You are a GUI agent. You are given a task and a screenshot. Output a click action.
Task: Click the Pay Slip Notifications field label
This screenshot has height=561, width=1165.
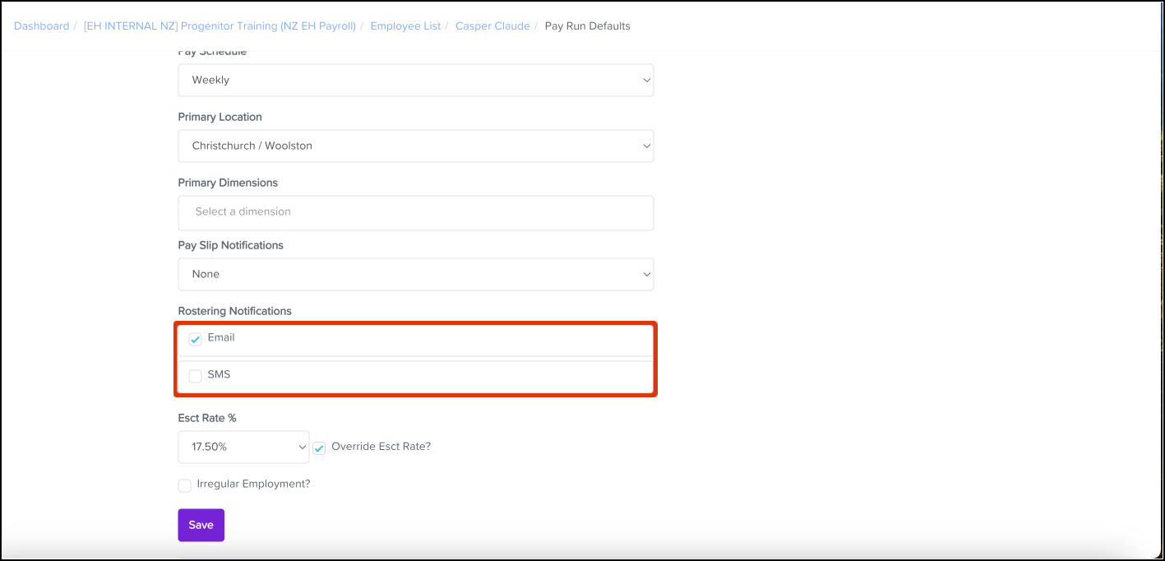point(230,245)
